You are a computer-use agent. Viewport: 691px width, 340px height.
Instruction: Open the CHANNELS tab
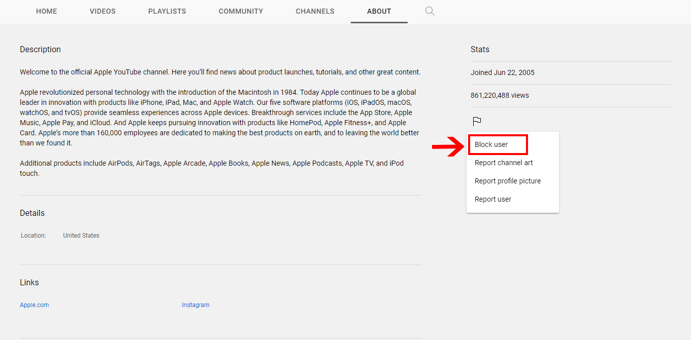click(x=315, y=11)
